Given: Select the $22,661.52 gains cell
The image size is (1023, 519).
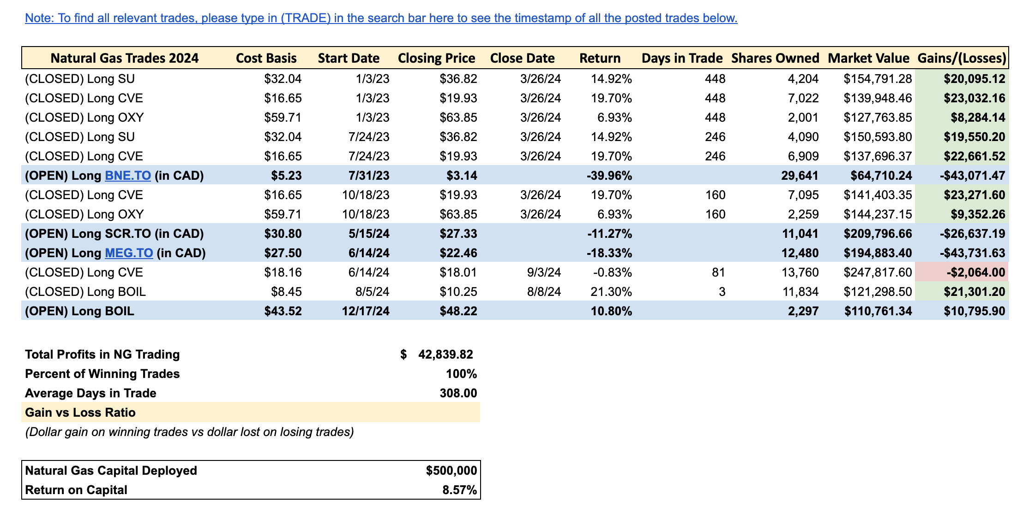Looking at the screenshot, I should point(962,156).
